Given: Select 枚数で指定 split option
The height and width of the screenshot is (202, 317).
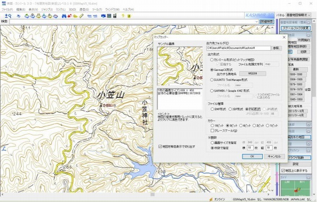Looking at the screenshot, I should tap(212, 148).
